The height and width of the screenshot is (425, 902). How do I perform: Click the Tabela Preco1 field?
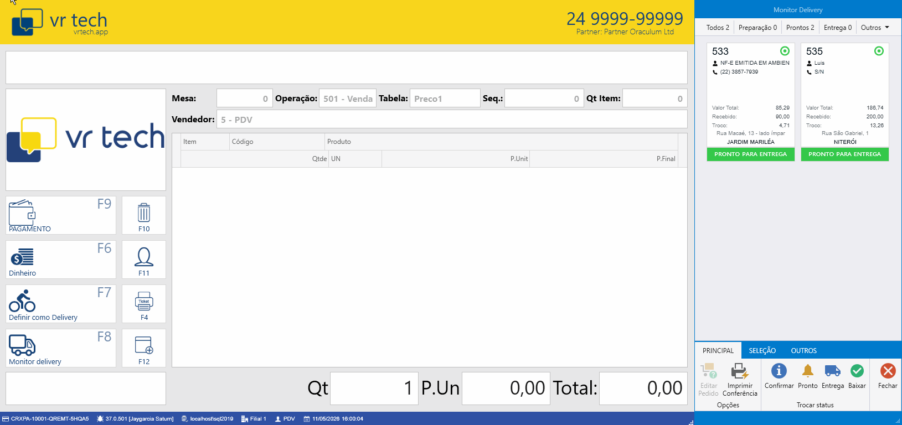[445, 99]
